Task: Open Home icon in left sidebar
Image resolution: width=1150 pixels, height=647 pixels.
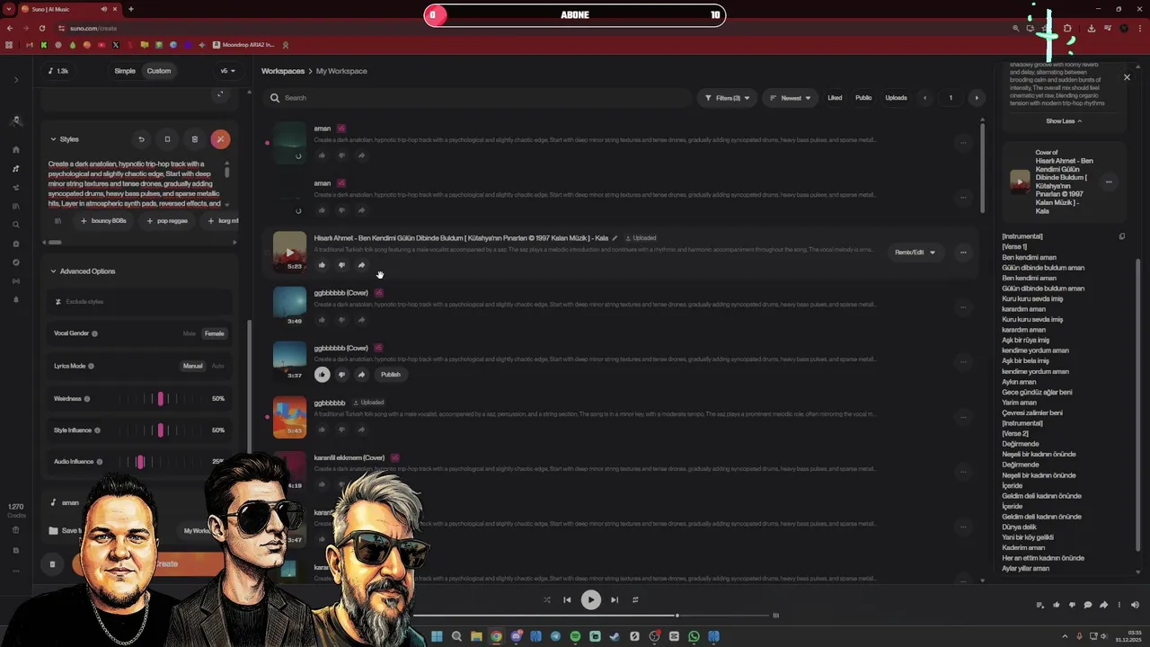Action: click(x=16, y=150)
